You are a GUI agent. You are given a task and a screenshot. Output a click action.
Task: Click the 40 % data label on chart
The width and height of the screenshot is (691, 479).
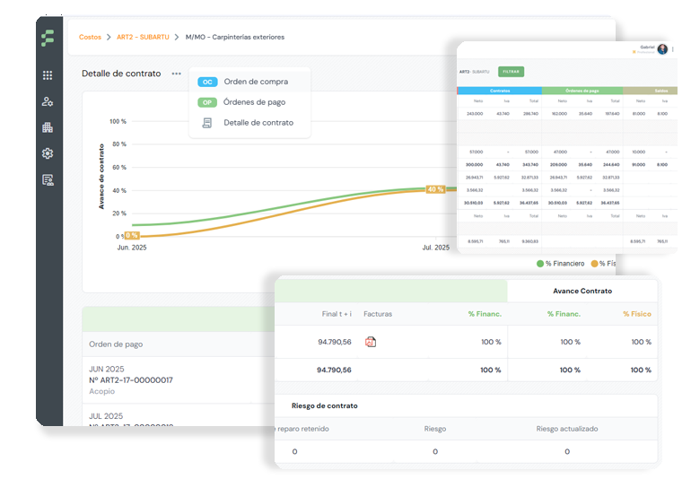[x=435, y=189]
